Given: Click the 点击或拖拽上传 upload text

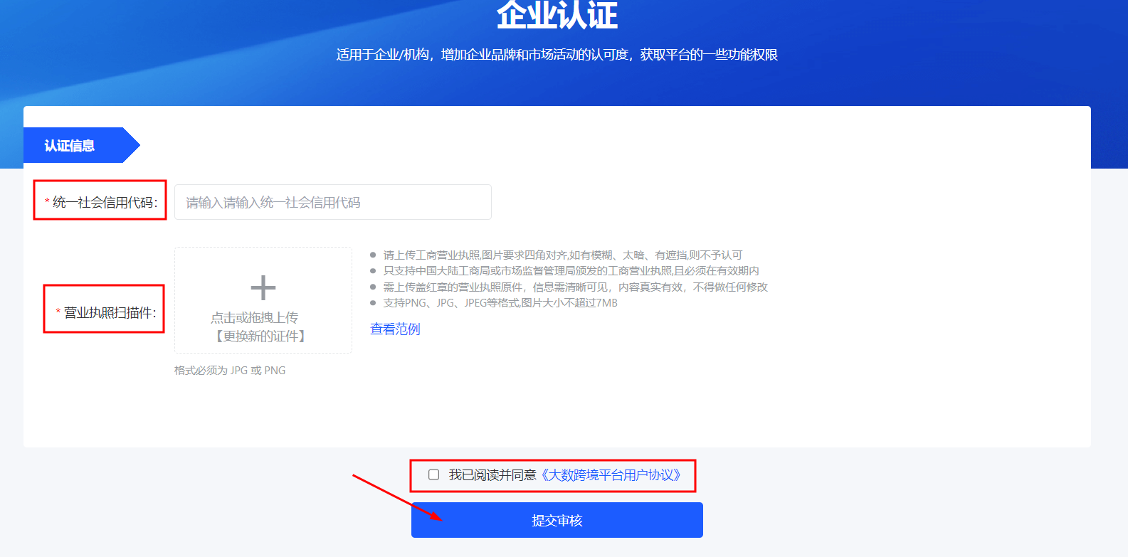Looking at the screenshot, I should 255,317.
